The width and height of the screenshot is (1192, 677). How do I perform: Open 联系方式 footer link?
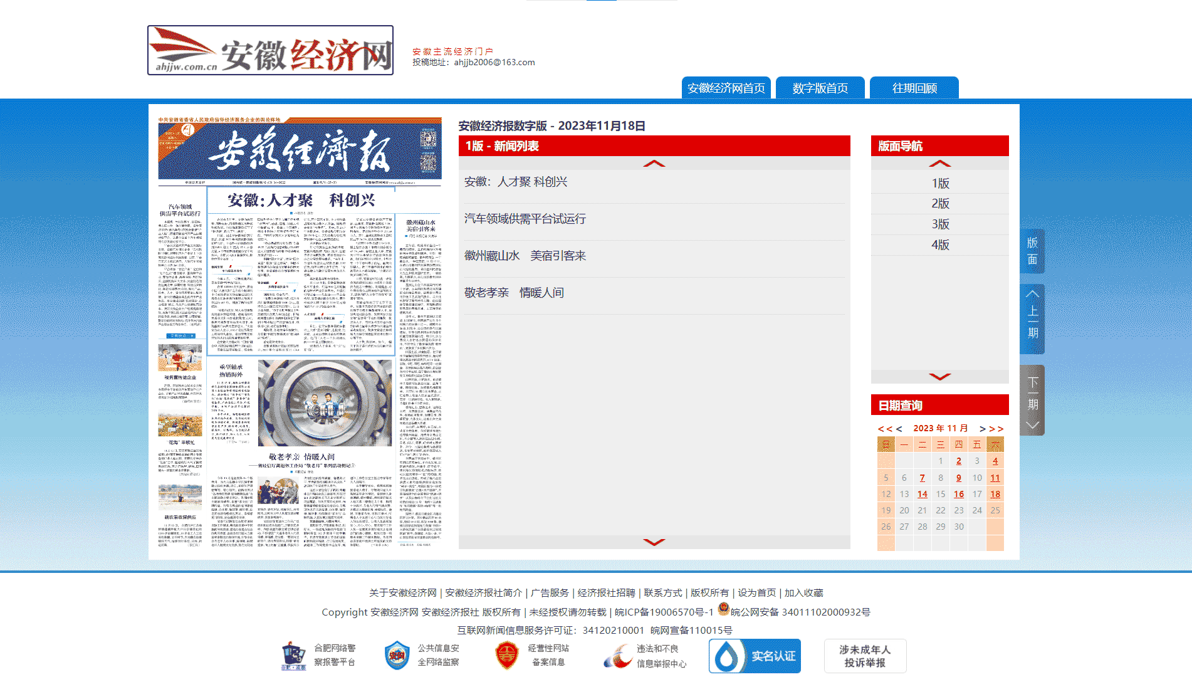point(663,593)
